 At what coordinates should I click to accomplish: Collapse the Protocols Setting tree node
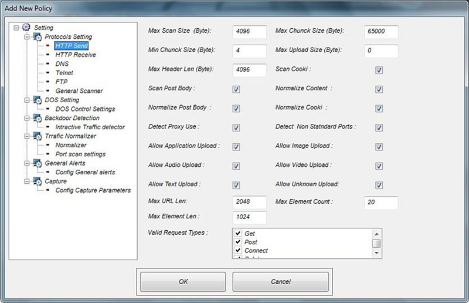[27, 37]
